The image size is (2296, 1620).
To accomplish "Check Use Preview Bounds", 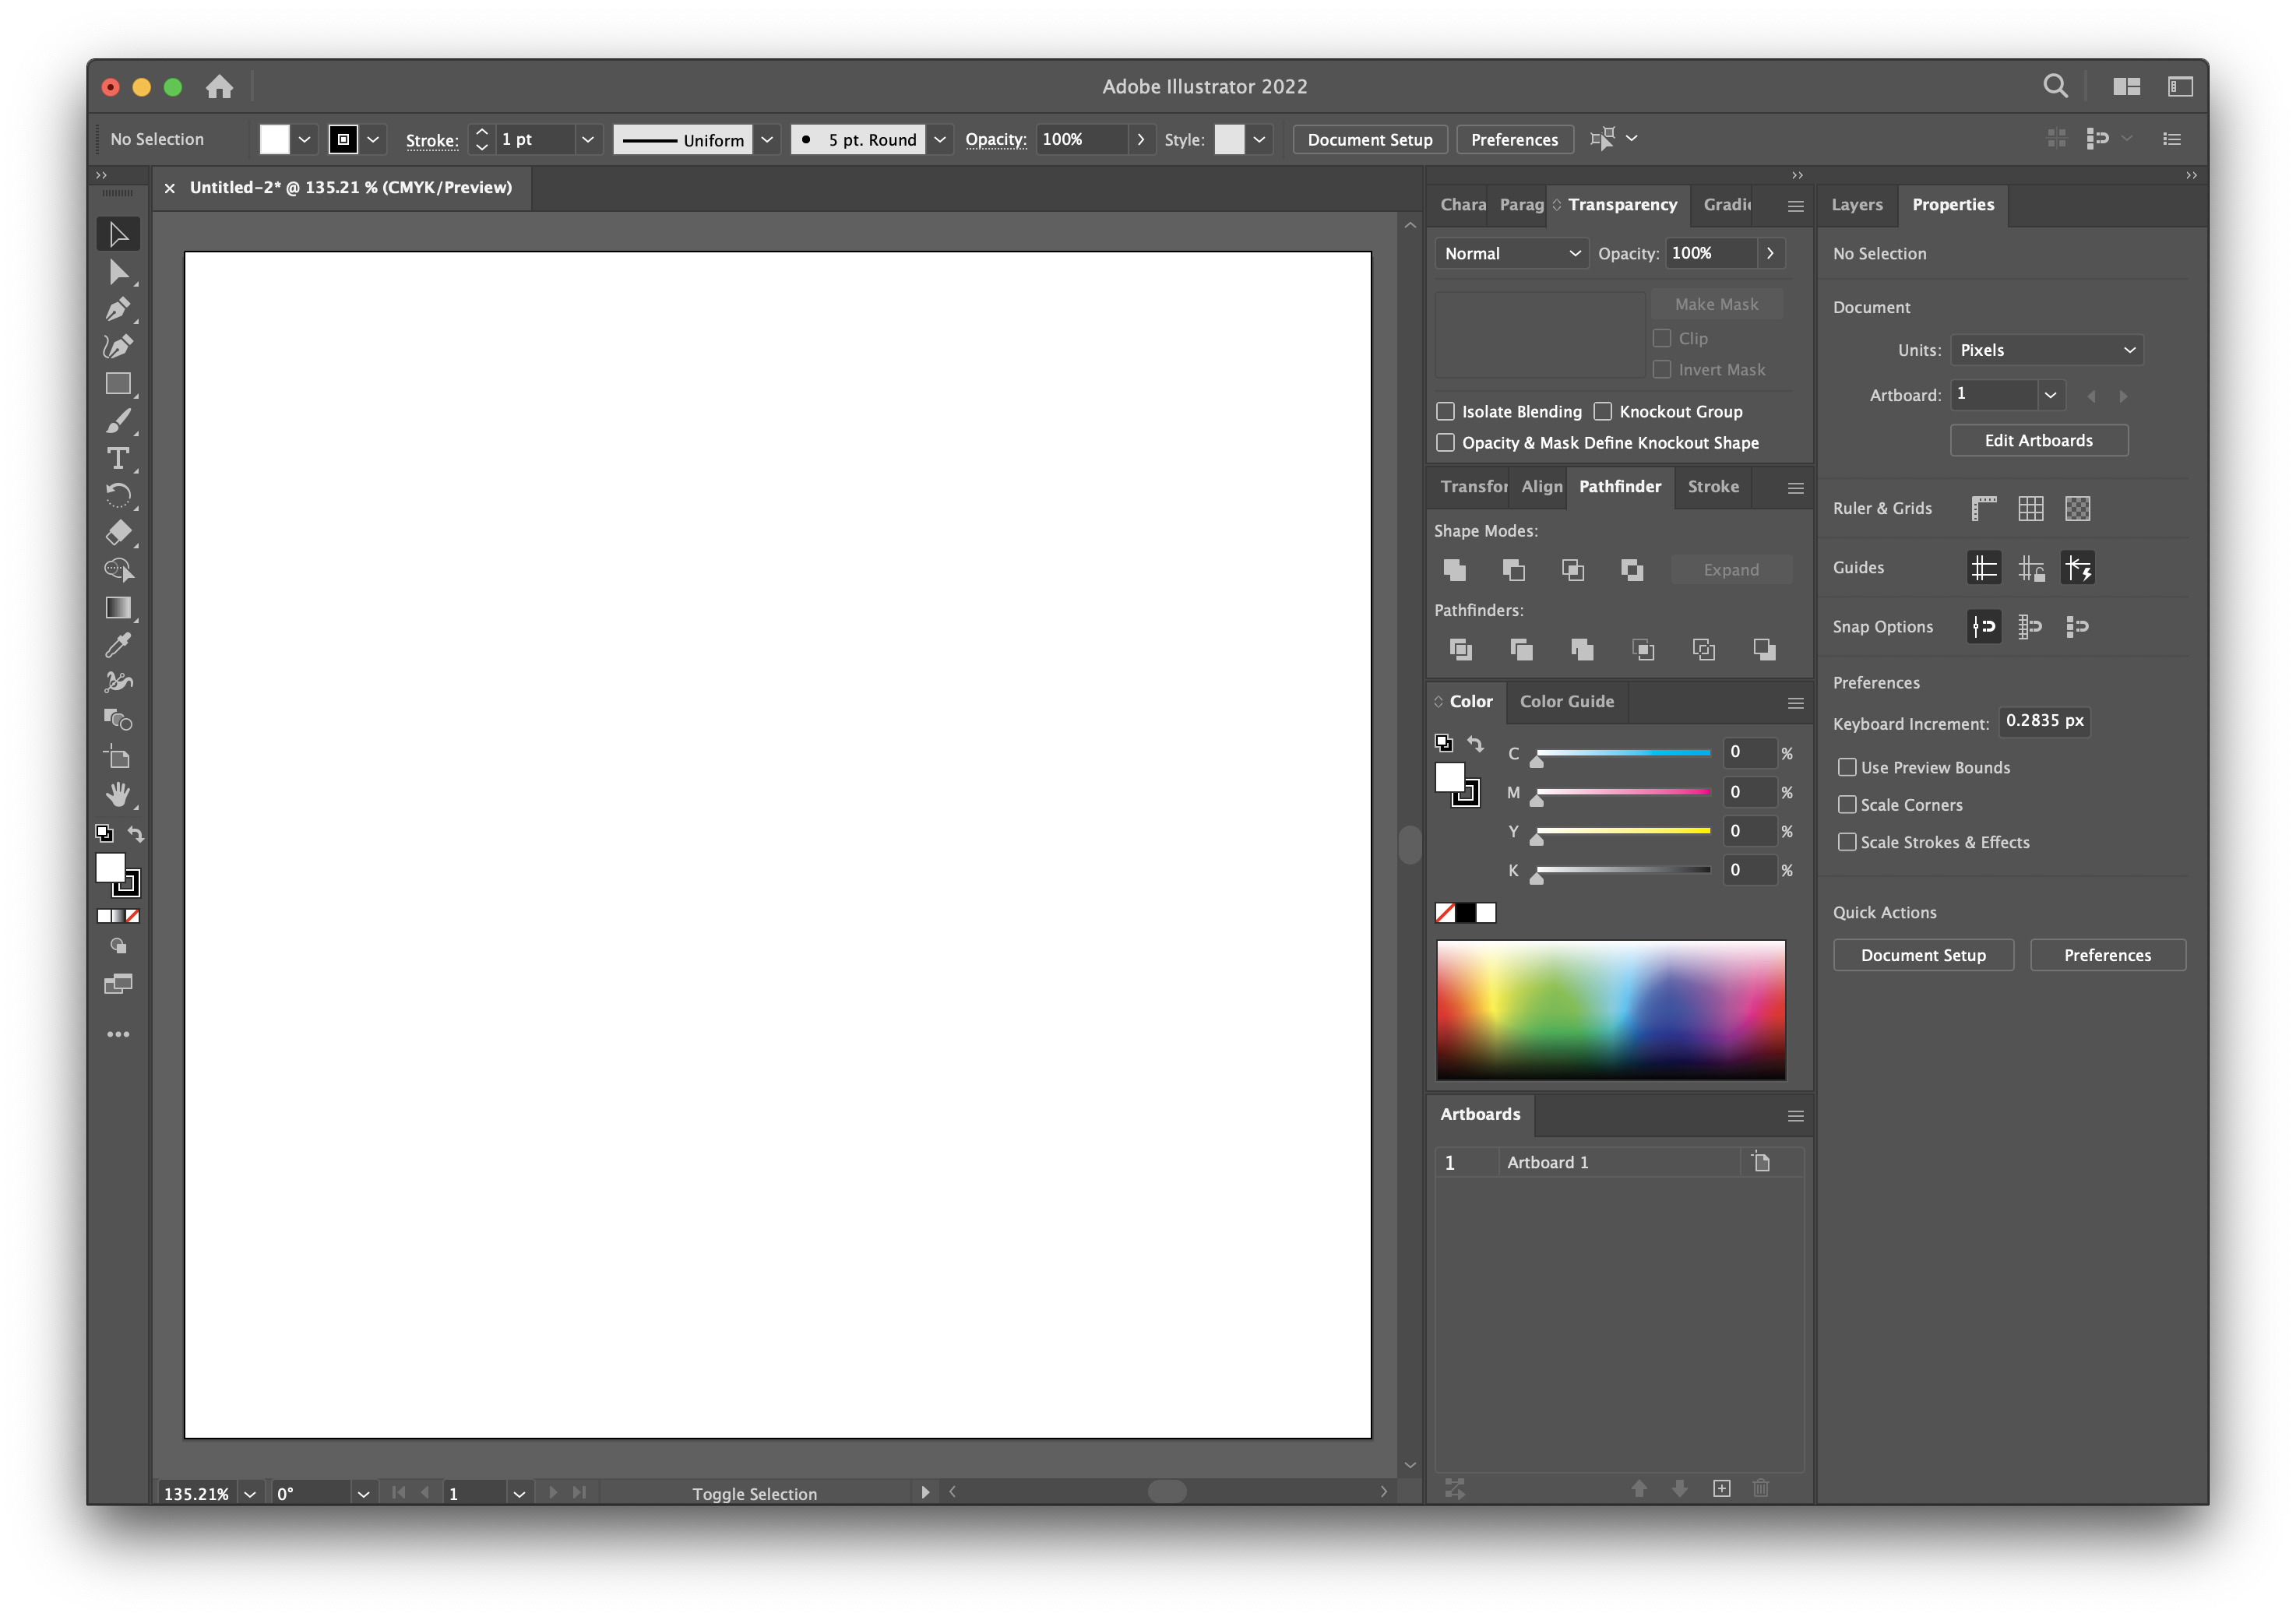I will (1847, 767).
